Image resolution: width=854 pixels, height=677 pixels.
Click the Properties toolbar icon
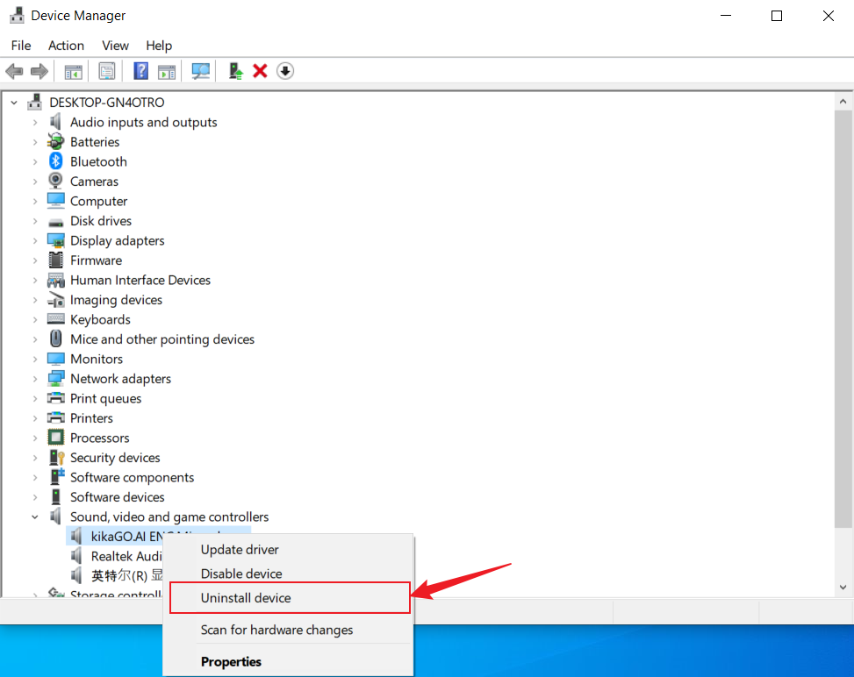coord(107,71)
